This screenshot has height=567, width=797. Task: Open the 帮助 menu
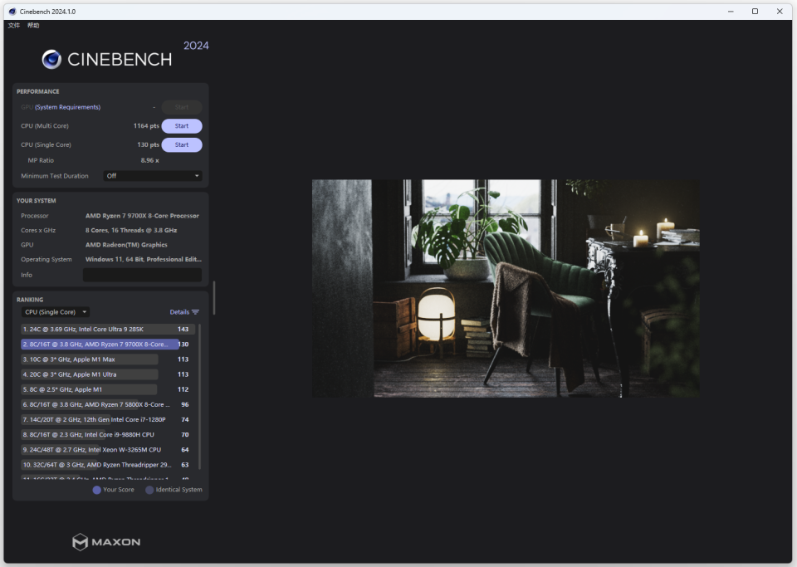pos(33,26)
